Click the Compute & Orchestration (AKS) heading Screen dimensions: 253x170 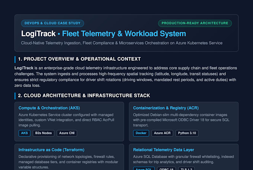pos(49,108)
